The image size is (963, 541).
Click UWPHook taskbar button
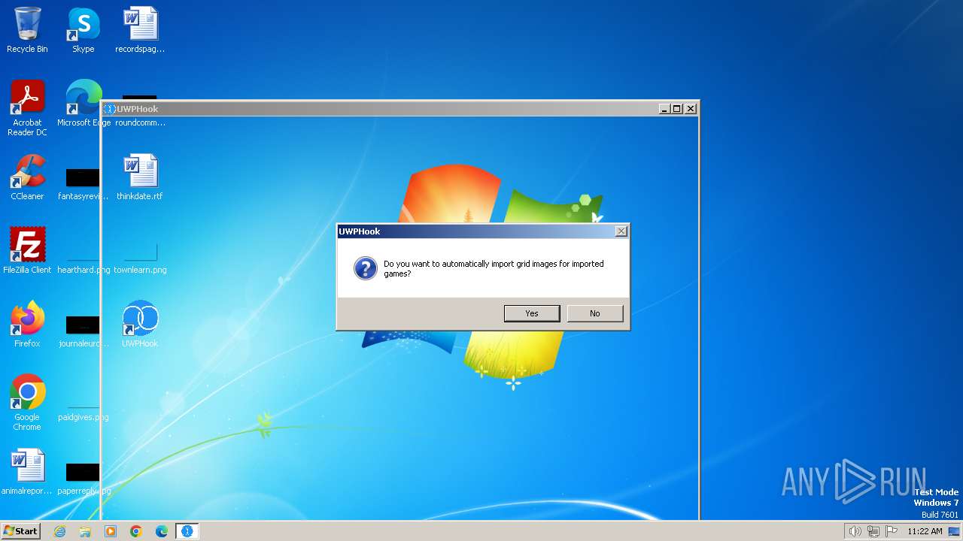coord(187,531)
